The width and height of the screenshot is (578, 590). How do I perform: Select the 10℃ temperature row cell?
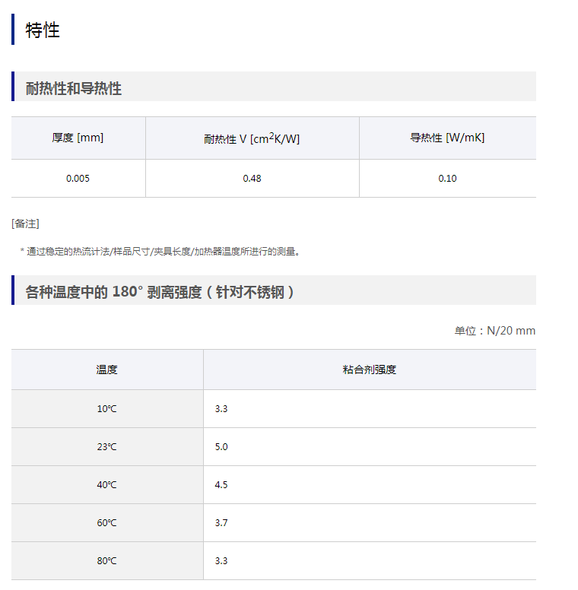pyautogui.click(x=106, y=409)
